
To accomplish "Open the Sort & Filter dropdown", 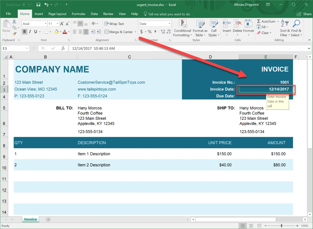I will [285, 28].
